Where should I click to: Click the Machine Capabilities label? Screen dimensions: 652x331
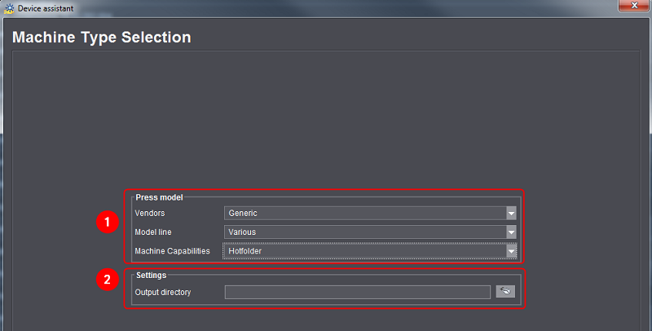pyautogui.click(x=172, y=251)
